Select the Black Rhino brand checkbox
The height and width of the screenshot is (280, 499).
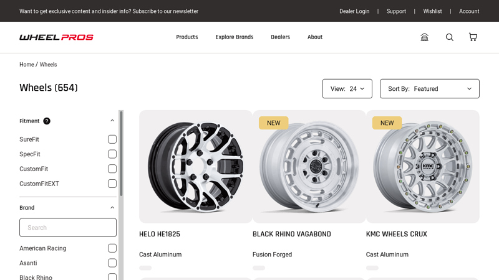(x=112, y=277)
